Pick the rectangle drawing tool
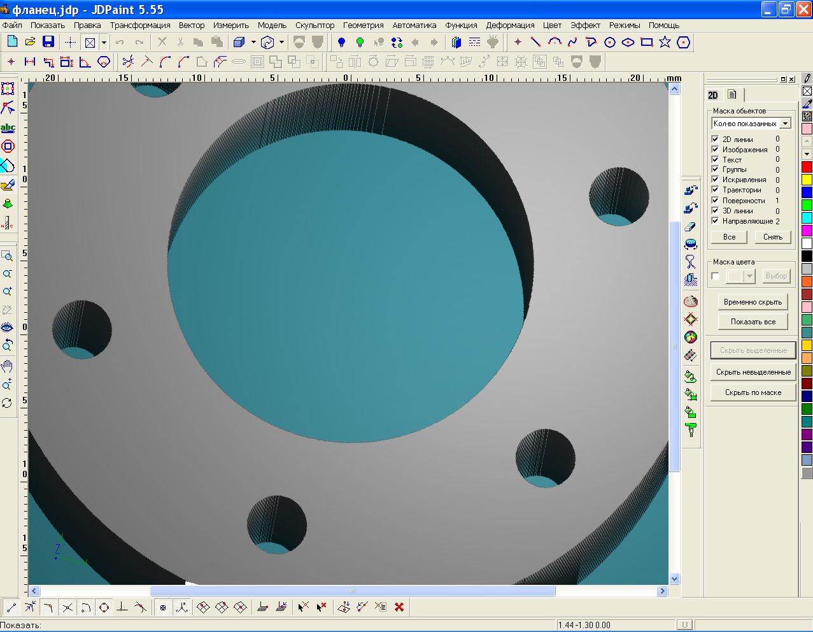 tap(647, 43)
